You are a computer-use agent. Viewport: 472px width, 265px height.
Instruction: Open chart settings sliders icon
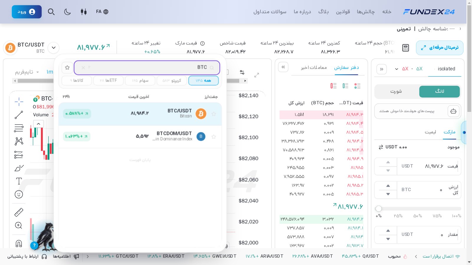[x=242, y=72]
